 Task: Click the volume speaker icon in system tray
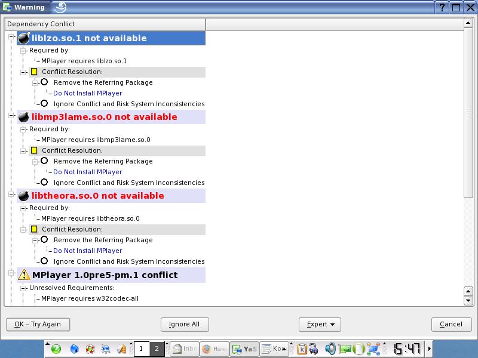[x=330, y=349]
